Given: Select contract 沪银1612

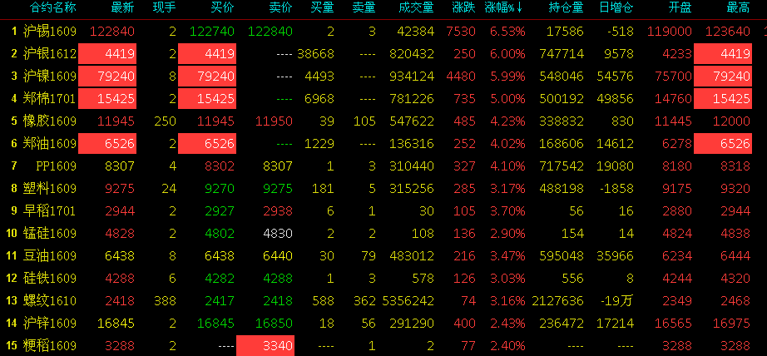Looking at the screenshot, I should point(50,54).
